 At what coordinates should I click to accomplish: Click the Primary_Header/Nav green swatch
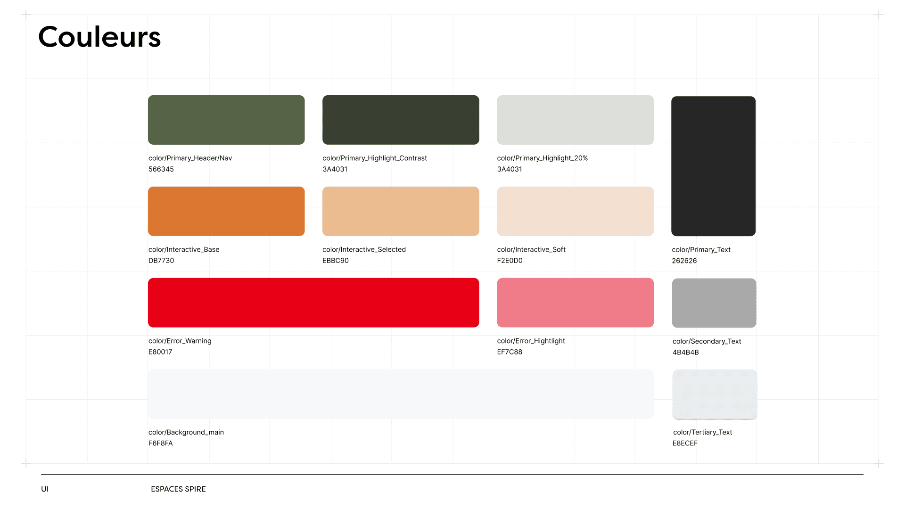pos(226,120)
